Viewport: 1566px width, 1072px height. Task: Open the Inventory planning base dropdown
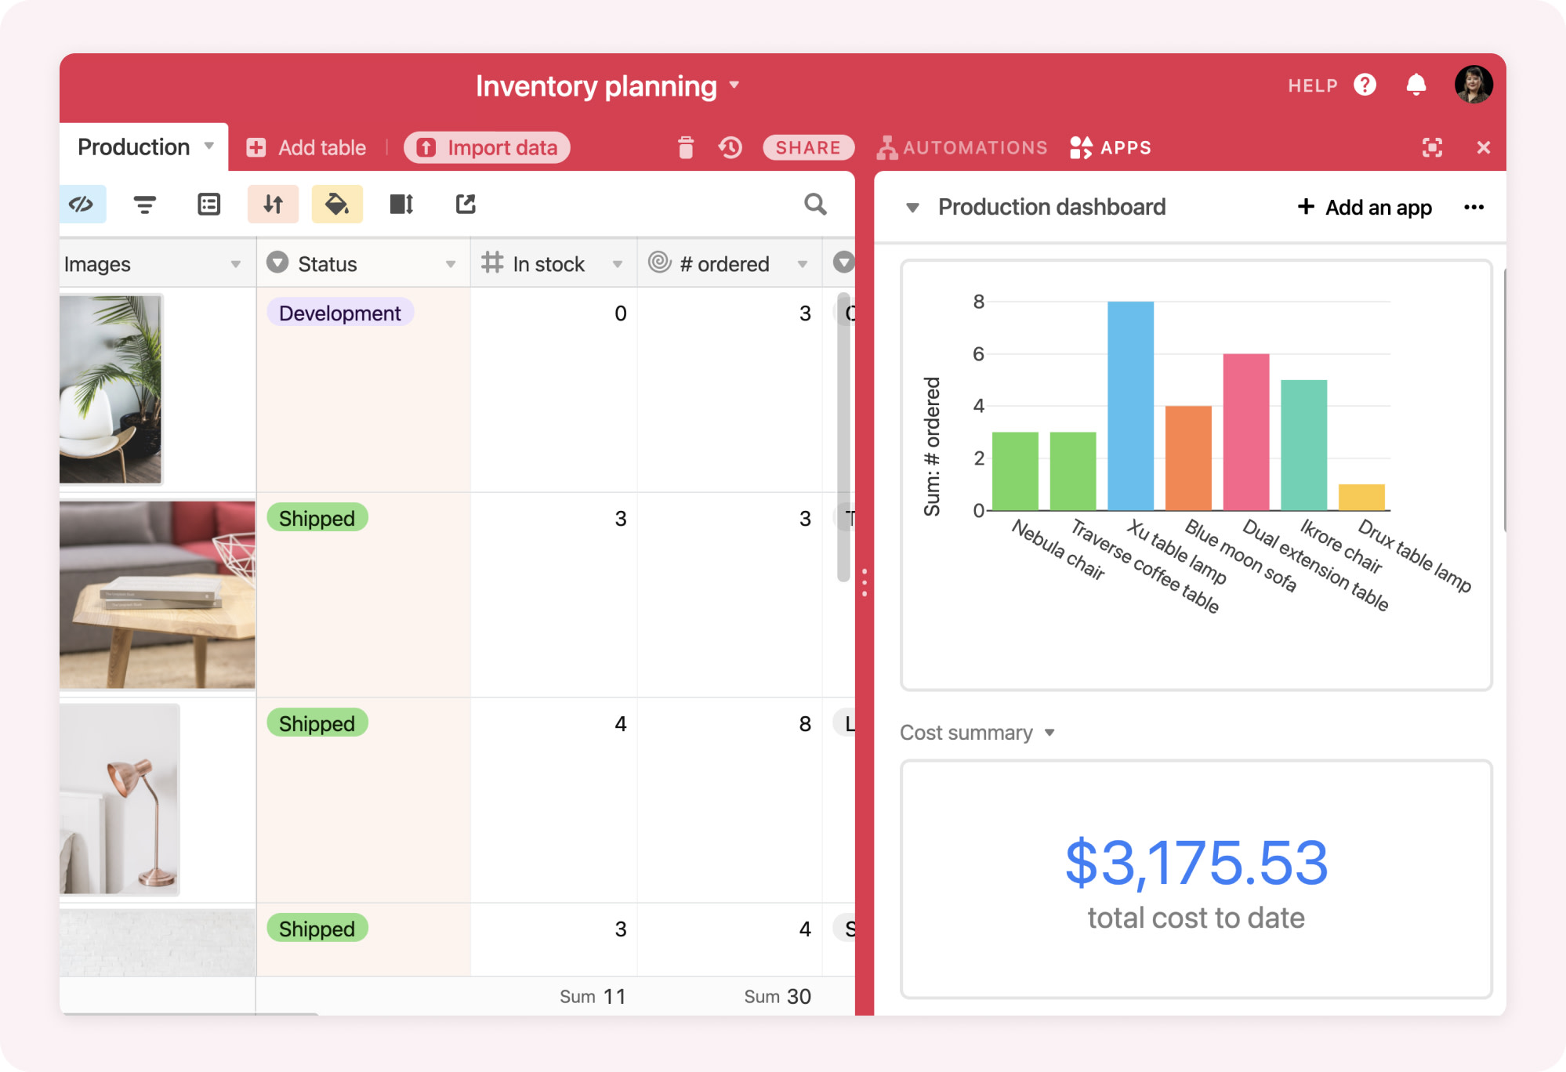(734, 86)
